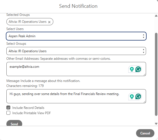Click the Send button
Image resolution: width=158 pixels, height=140 pixels.
pyautogui.click(x=14, y=123)
